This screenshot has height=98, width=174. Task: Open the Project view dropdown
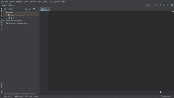[10, 9]
